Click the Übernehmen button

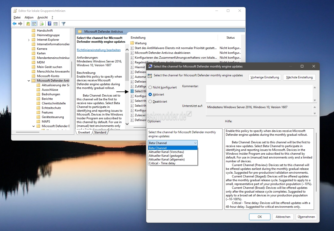pyautogui.click(x=306, y=217)
